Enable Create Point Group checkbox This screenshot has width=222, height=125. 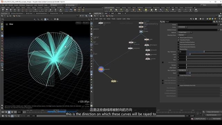tap(178, 76)
